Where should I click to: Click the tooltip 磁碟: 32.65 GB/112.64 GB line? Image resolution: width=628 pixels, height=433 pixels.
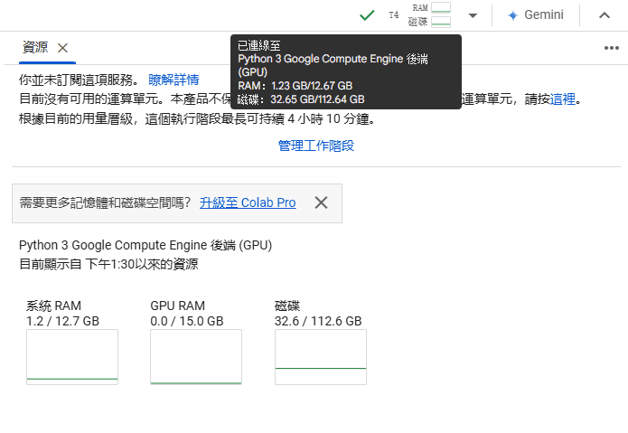(301, 99)
